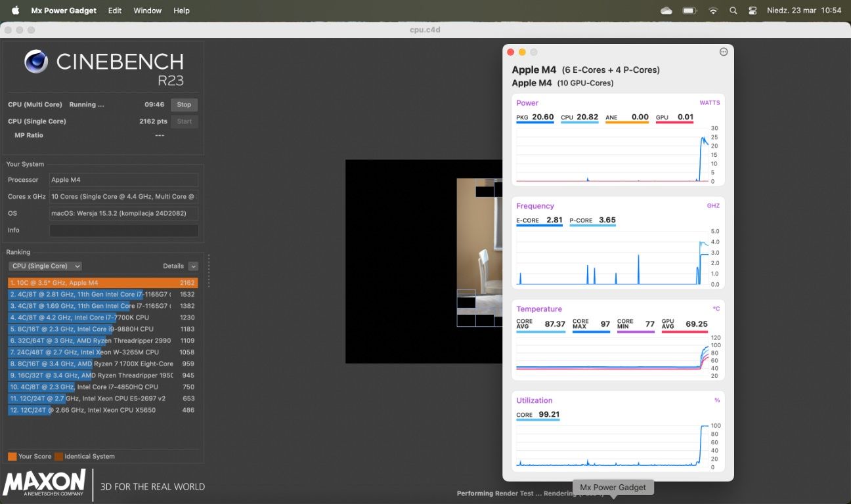Select ranking row Threadripper 1950

coord(103,375)
